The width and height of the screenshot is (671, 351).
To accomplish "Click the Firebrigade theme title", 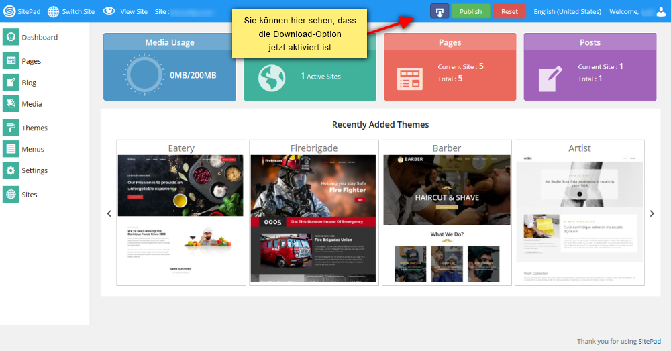I will [313, 148].
